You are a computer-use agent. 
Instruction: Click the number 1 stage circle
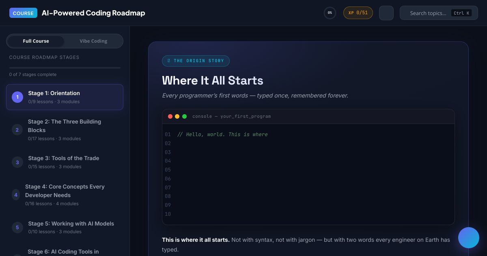point(17,97)
